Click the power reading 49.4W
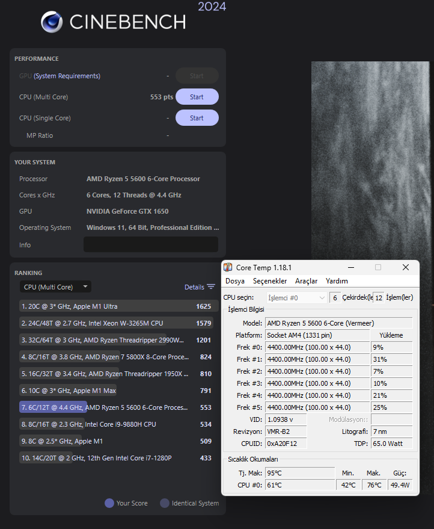434x529 pixels. click(x=400, y=485)
